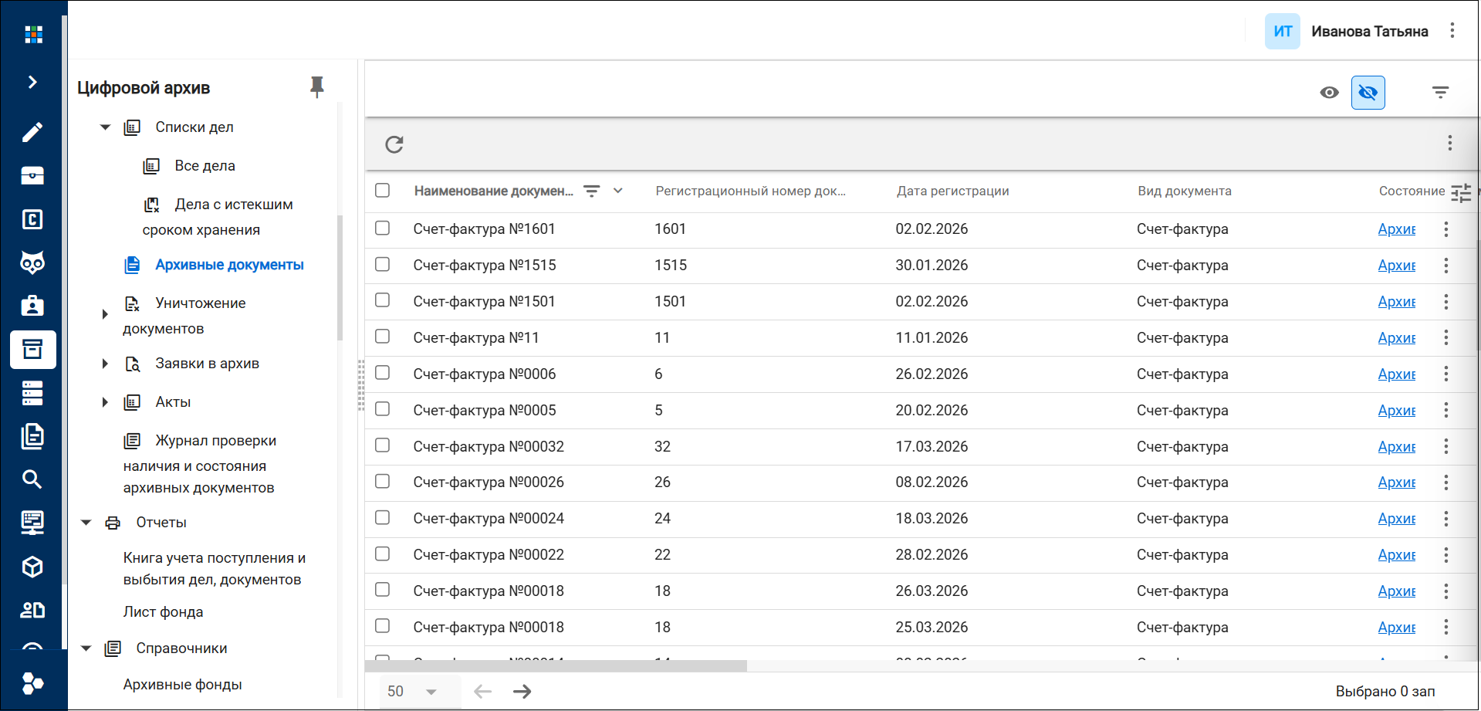Image resolution: width=1481 pixels, height=711 pixels.
Task: Show preview with the eye icon
Action: click(x=1329, y=93)
